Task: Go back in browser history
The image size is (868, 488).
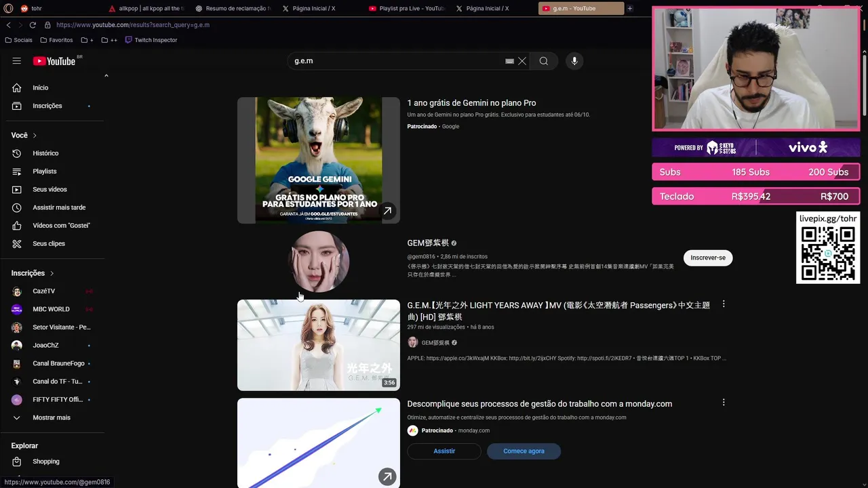Action: [x=9, y=25]
